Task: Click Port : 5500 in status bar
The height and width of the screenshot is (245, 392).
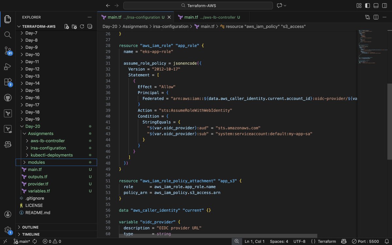Action: 365,241
